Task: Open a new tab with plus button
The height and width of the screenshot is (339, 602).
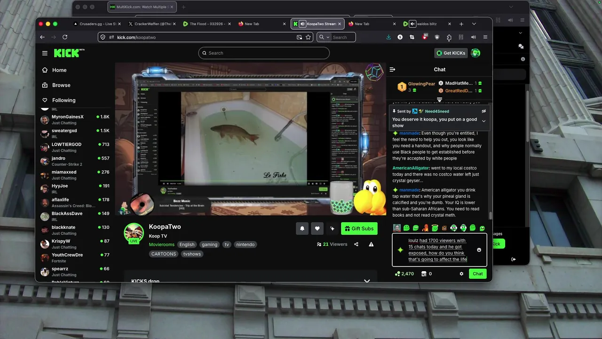Action: (461, 24)
